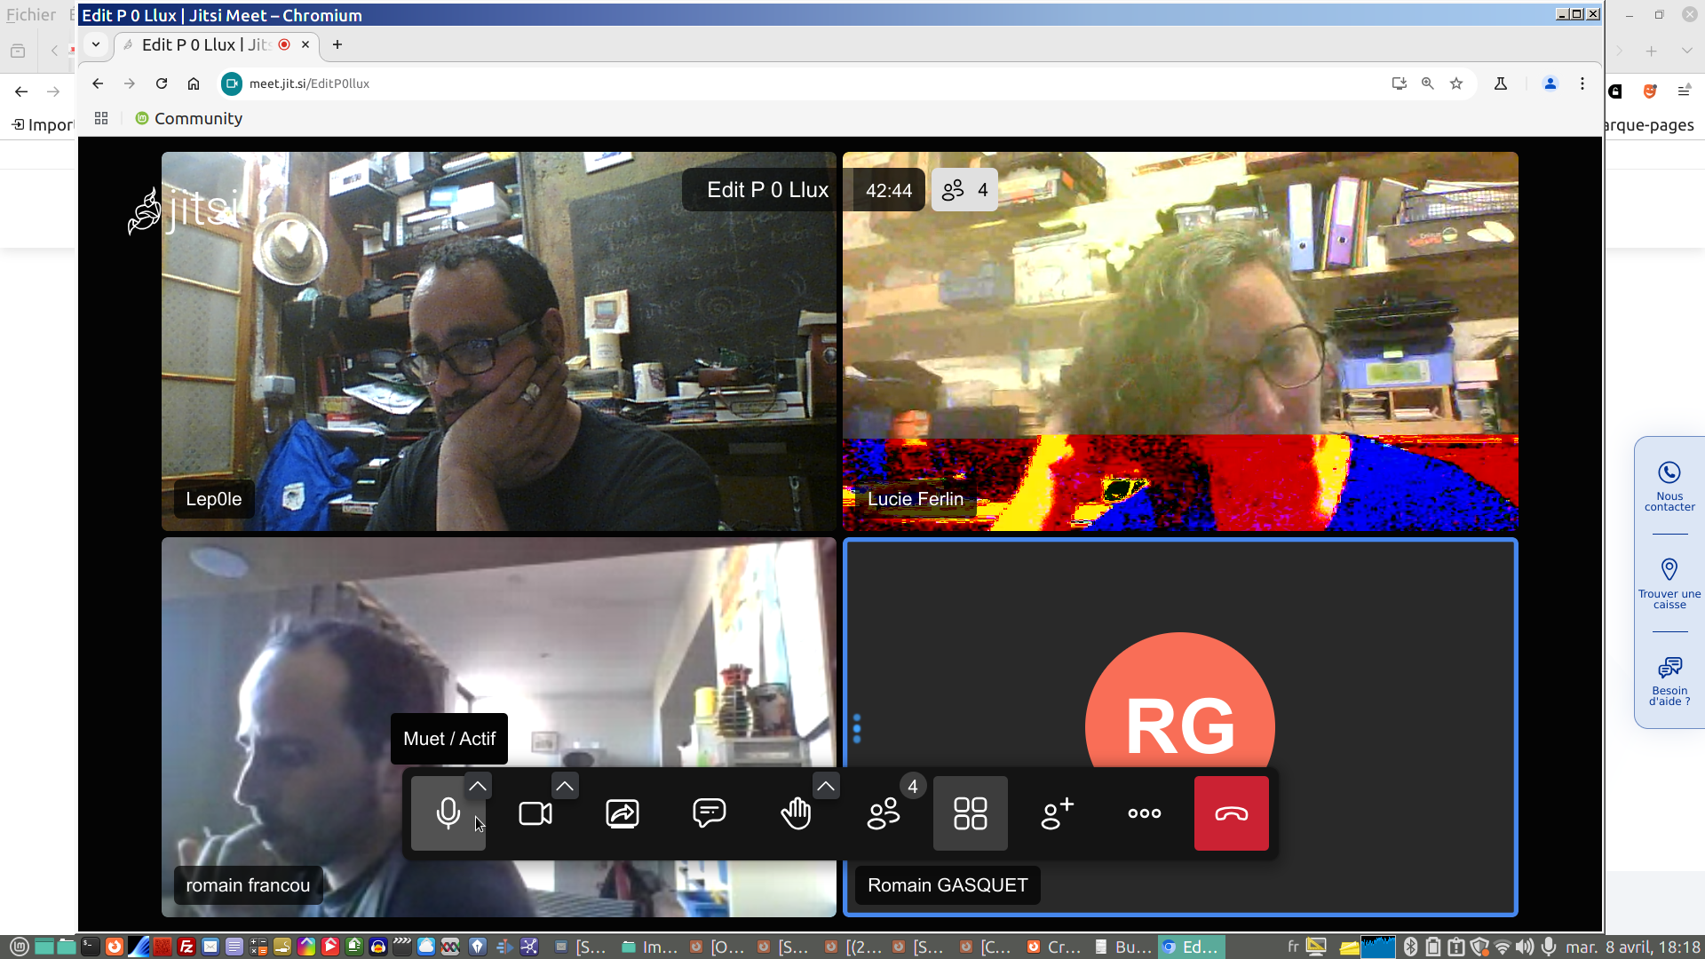Click participant count badge at top
This screenshot has height=959, width=1705.
coord(964,190)
